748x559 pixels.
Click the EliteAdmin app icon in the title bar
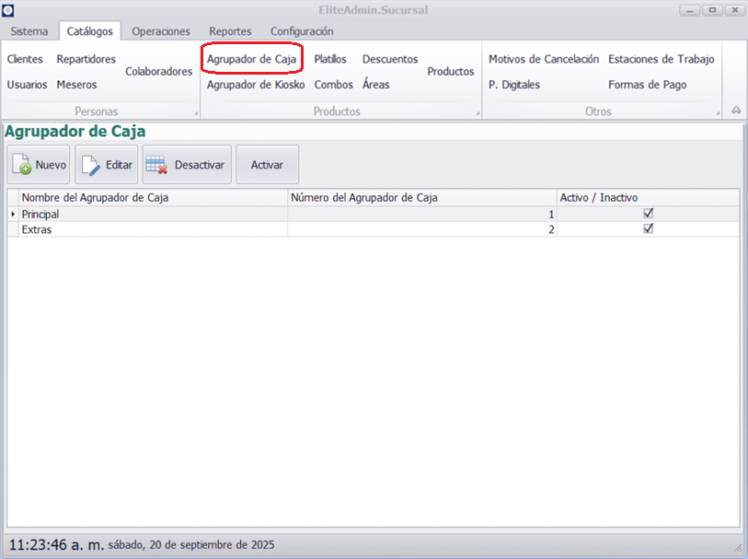pos(9,10)
